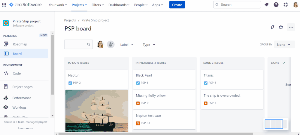Click the test case icon on PSP-33
Image resolution: width=300 pixels, height=135 pixels.
(138, 123)
